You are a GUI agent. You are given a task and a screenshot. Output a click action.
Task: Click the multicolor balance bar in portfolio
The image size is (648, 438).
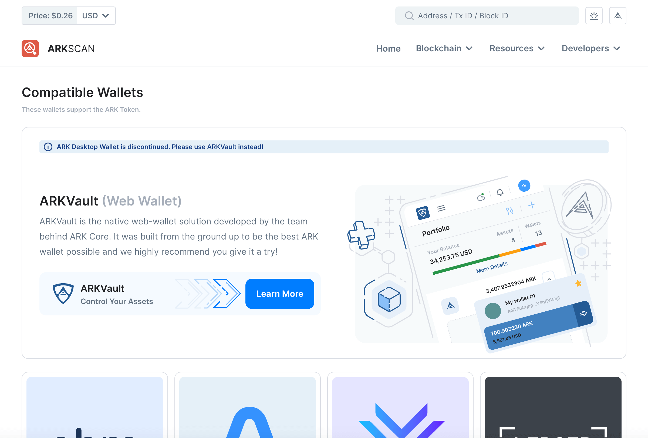489,258
